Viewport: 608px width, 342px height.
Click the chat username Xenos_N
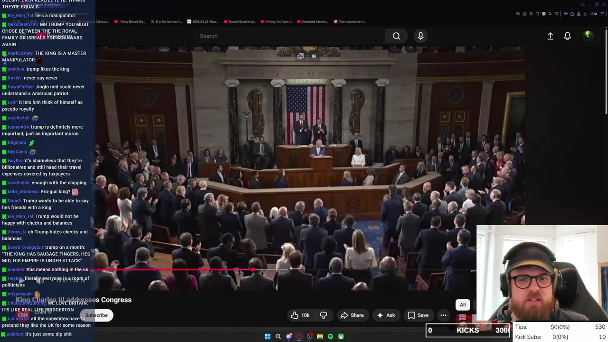point(17,232)
